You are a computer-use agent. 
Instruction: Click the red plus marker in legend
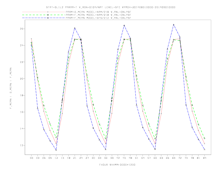click(x=48, y=12)
